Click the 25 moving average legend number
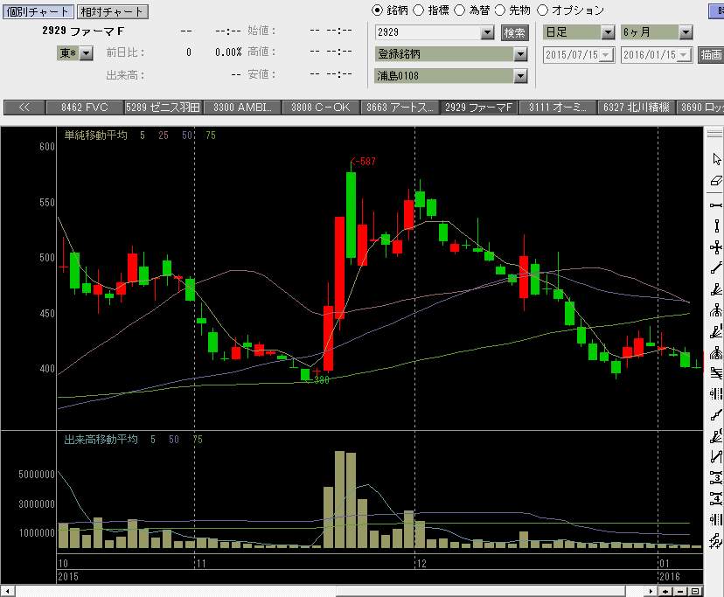The height and width of the screenshot is (597, 724). [164, 135]
